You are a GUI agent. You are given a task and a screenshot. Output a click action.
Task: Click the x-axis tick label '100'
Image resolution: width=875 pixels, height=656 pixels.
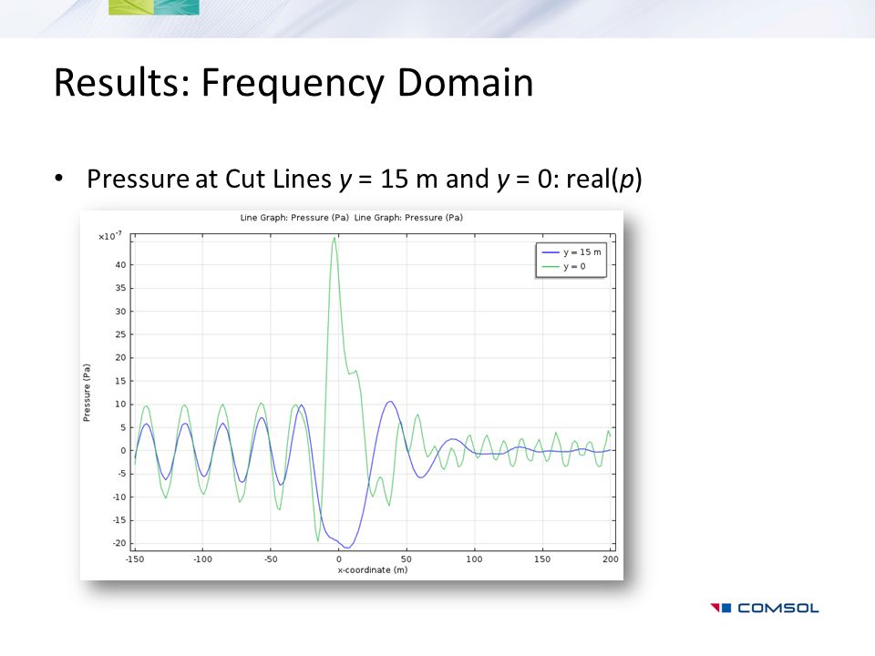pyautogui.click(x=474, y=559)
